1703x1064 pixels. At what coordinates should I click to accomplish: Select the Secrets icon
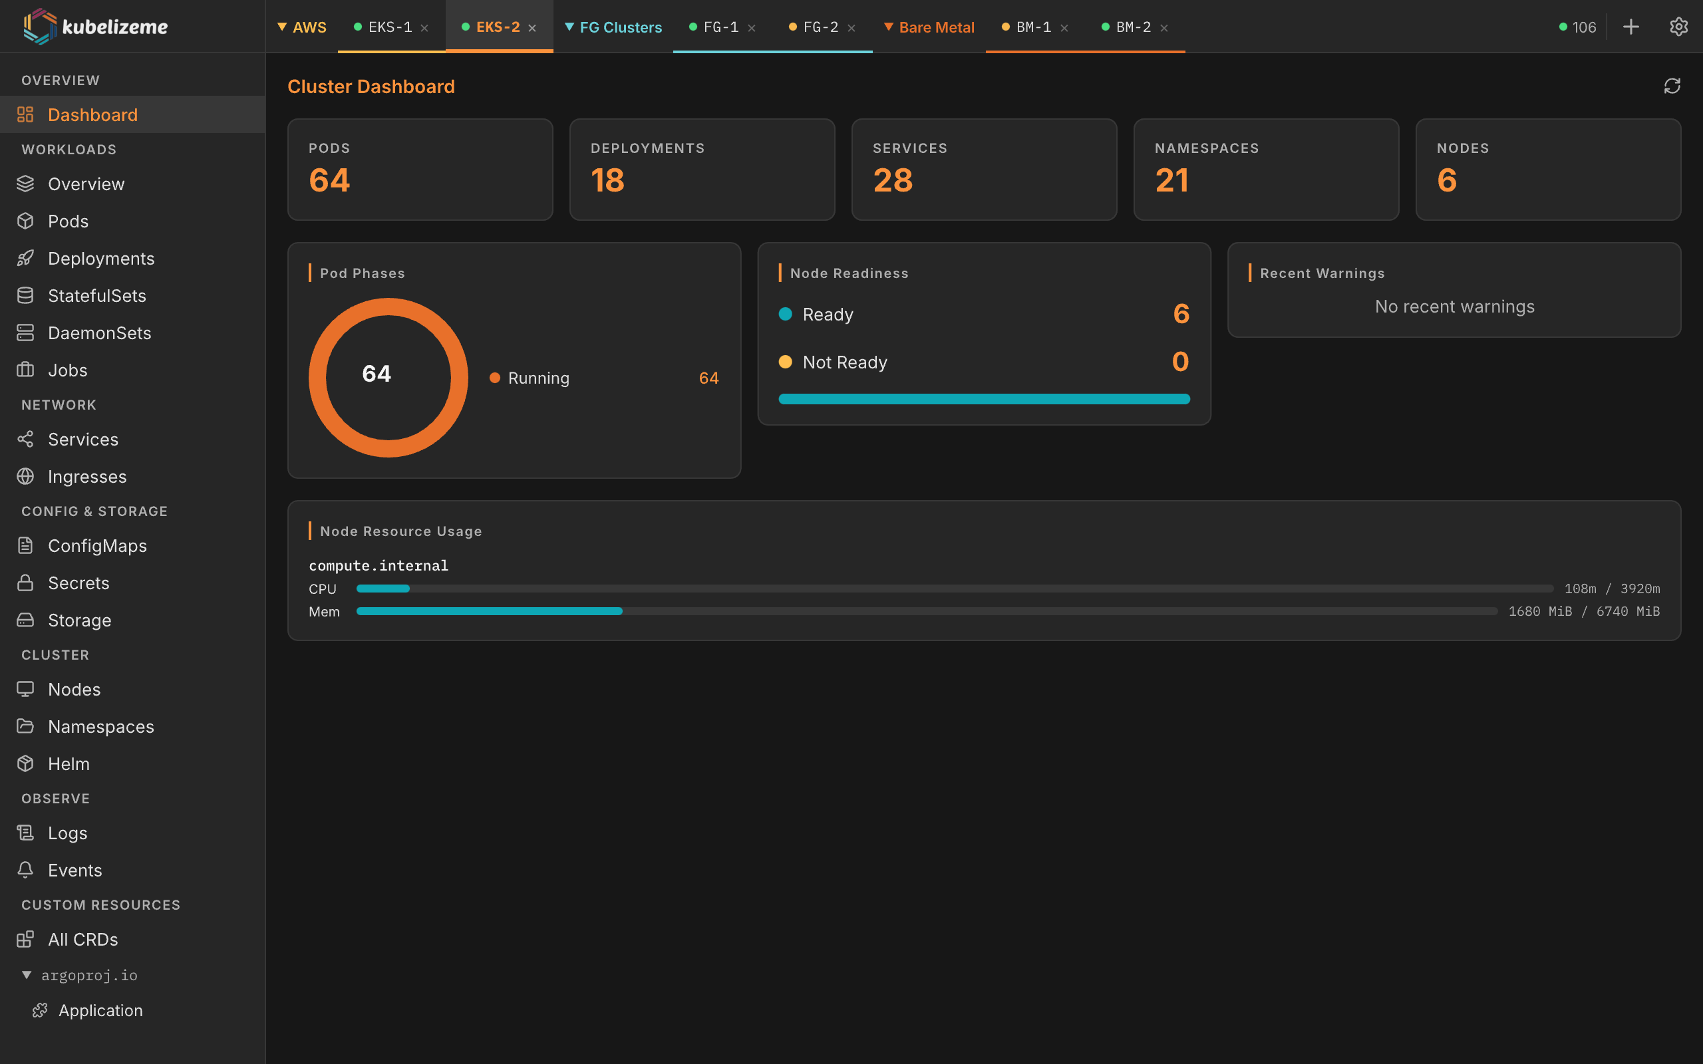(x=26, y=583)
